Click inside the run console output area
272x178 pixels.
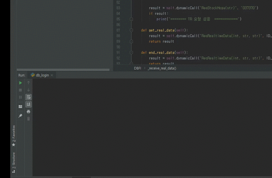click(x=152, y=127)
